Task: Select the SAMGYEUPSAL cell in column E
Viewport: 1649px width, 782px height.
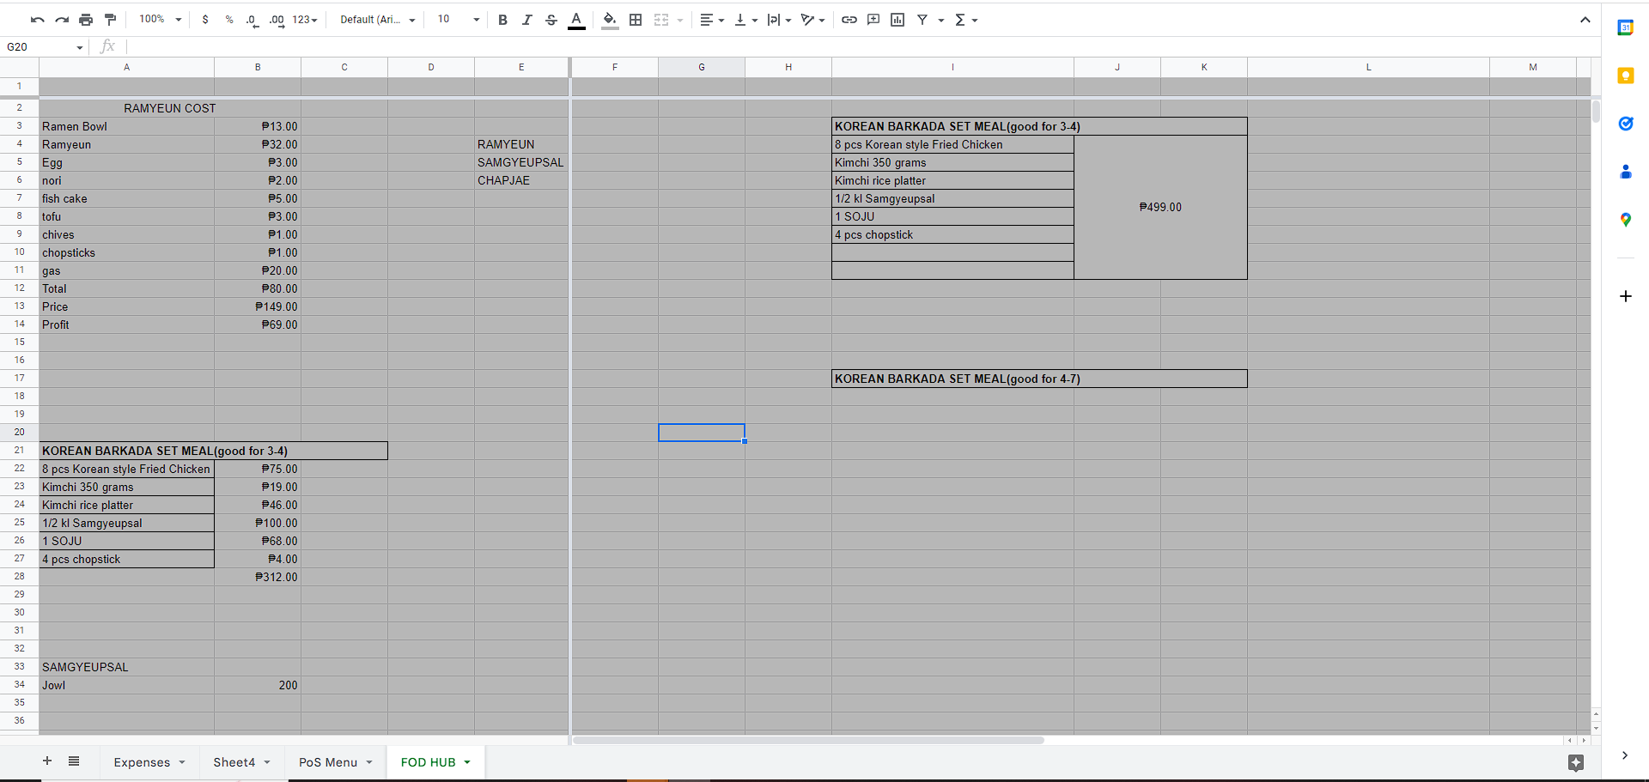Action: (x=520, y=162)
